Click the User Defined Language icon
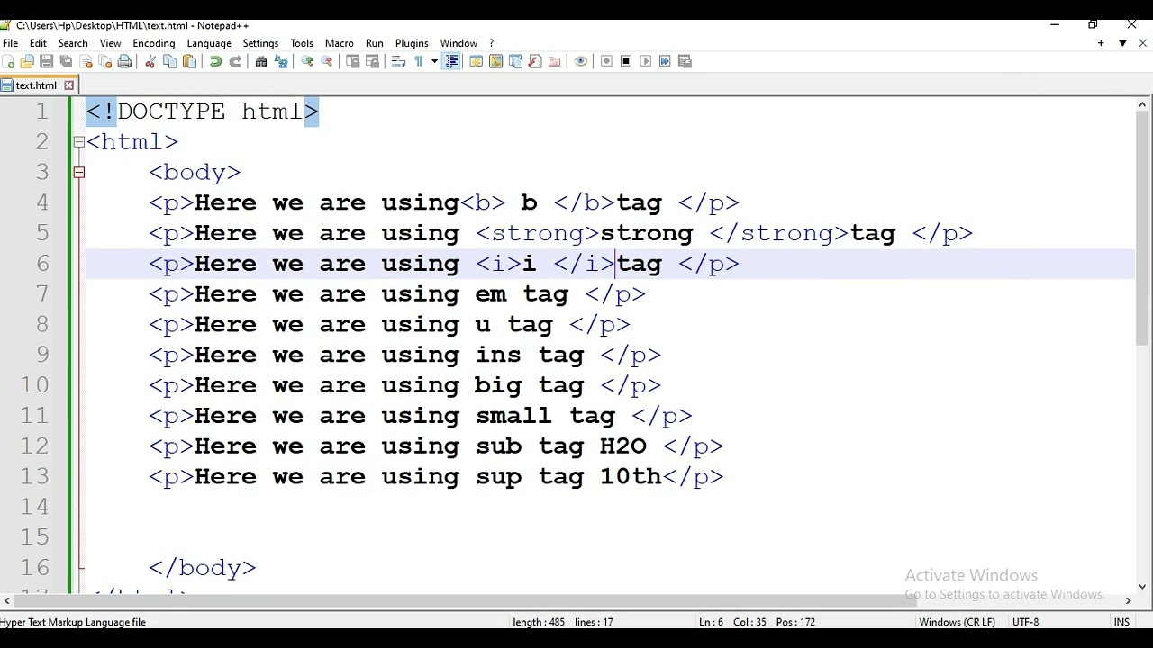1153x648 pixels. click(476, 61)
